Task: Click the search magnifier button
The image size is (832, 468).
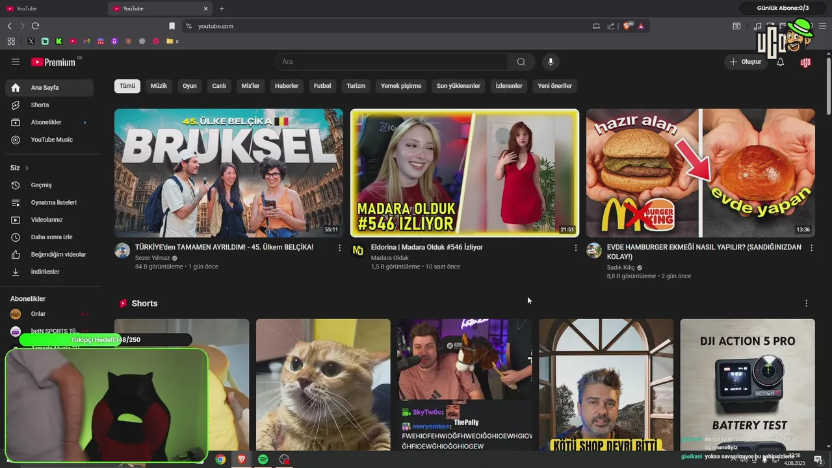Action: point(521,62)
